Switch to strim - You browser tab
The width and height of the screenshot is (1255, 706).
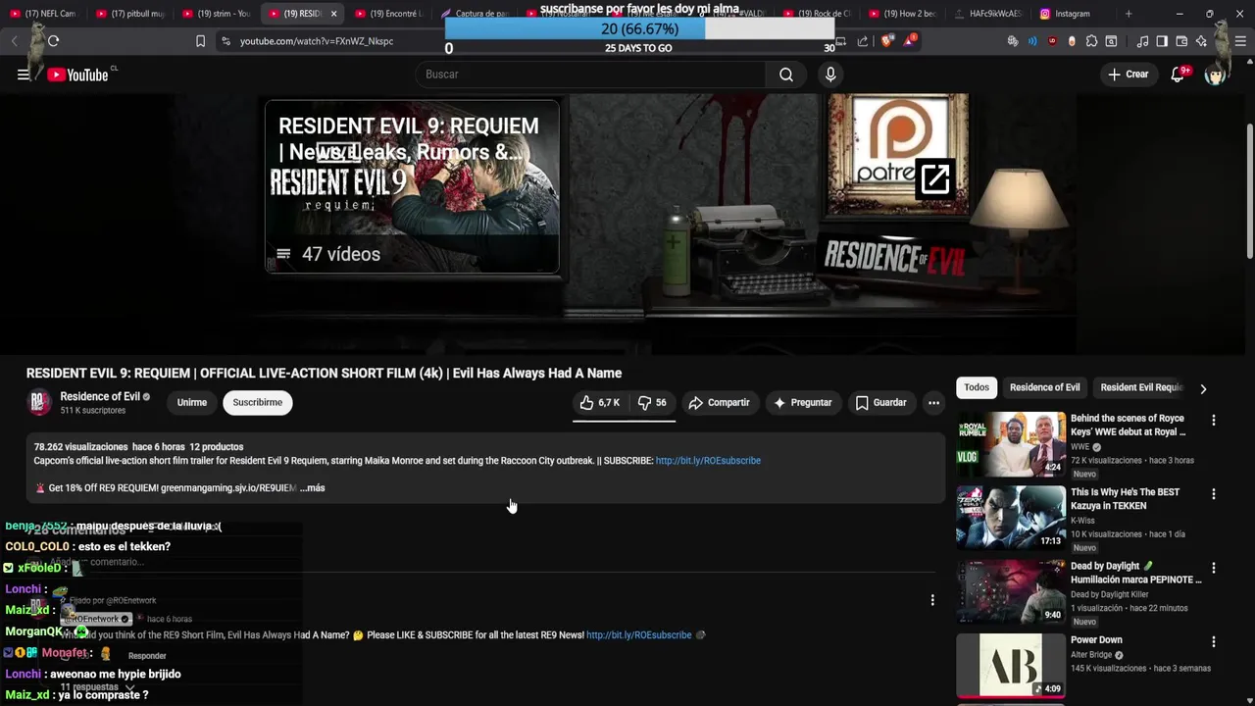click(217, 14)
